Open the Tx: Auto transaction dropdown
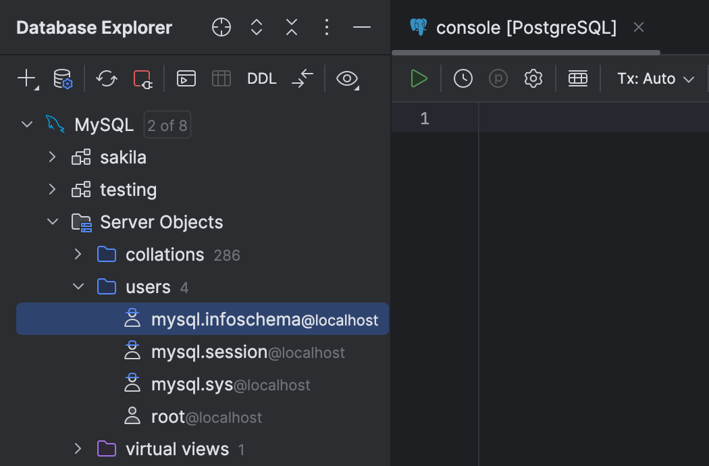 pos(654,78)
